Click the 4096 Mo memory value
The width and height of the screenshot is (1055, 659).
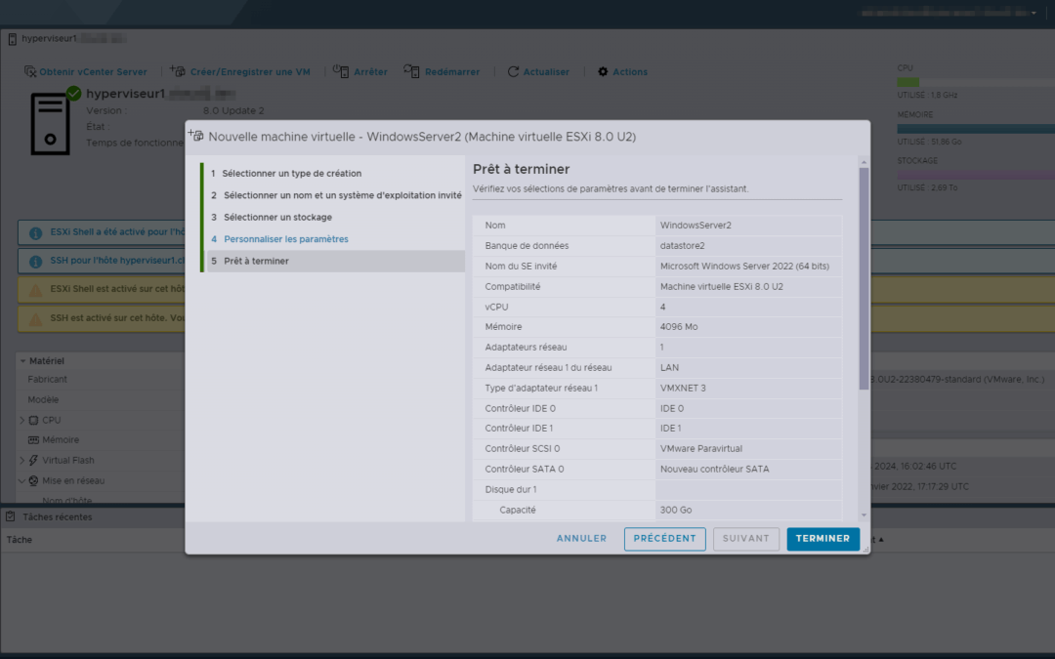click(x=679, y=327)
